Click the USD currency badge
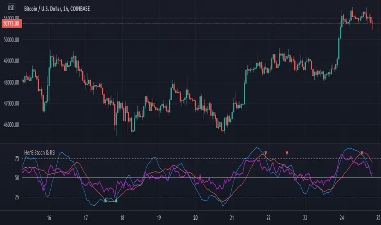Screen dimensions: 381x225 11,8
